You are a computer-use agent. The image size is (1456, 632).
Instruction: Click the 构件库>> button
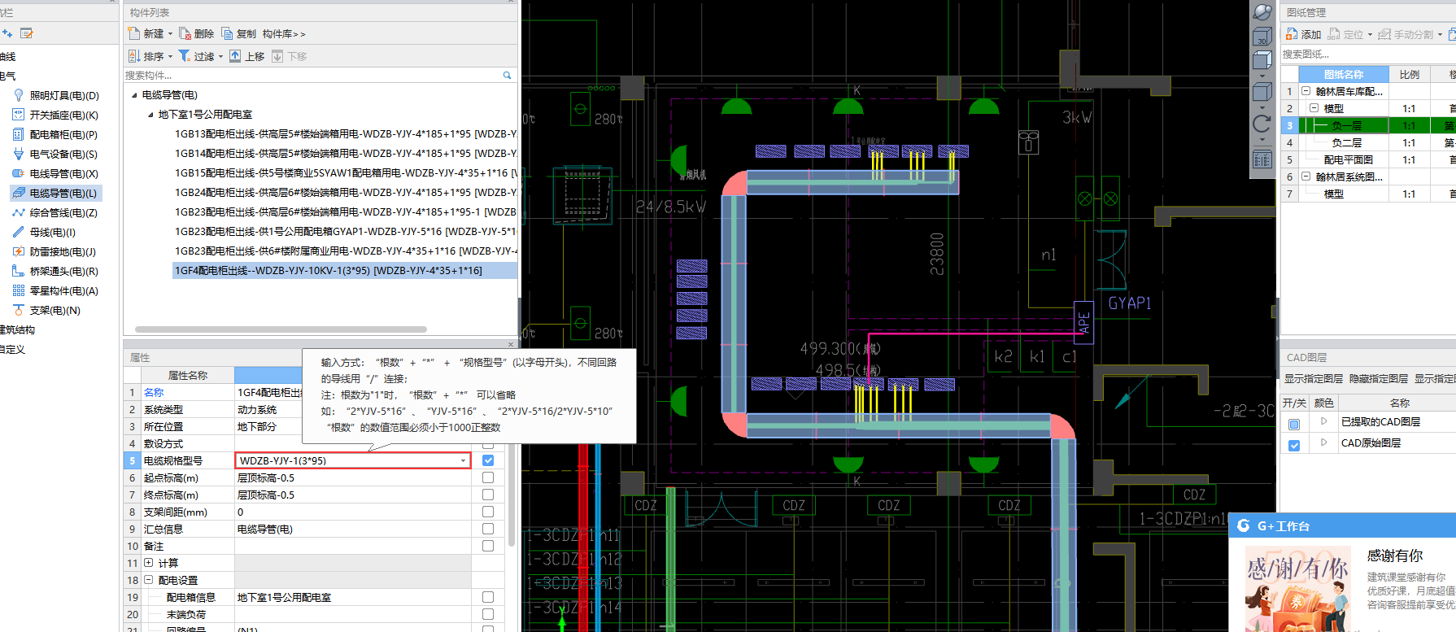point(284,34)
